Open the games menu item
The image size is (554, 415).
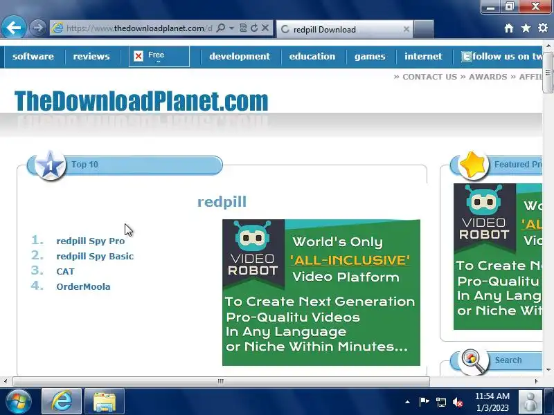(x=370, y=57)
